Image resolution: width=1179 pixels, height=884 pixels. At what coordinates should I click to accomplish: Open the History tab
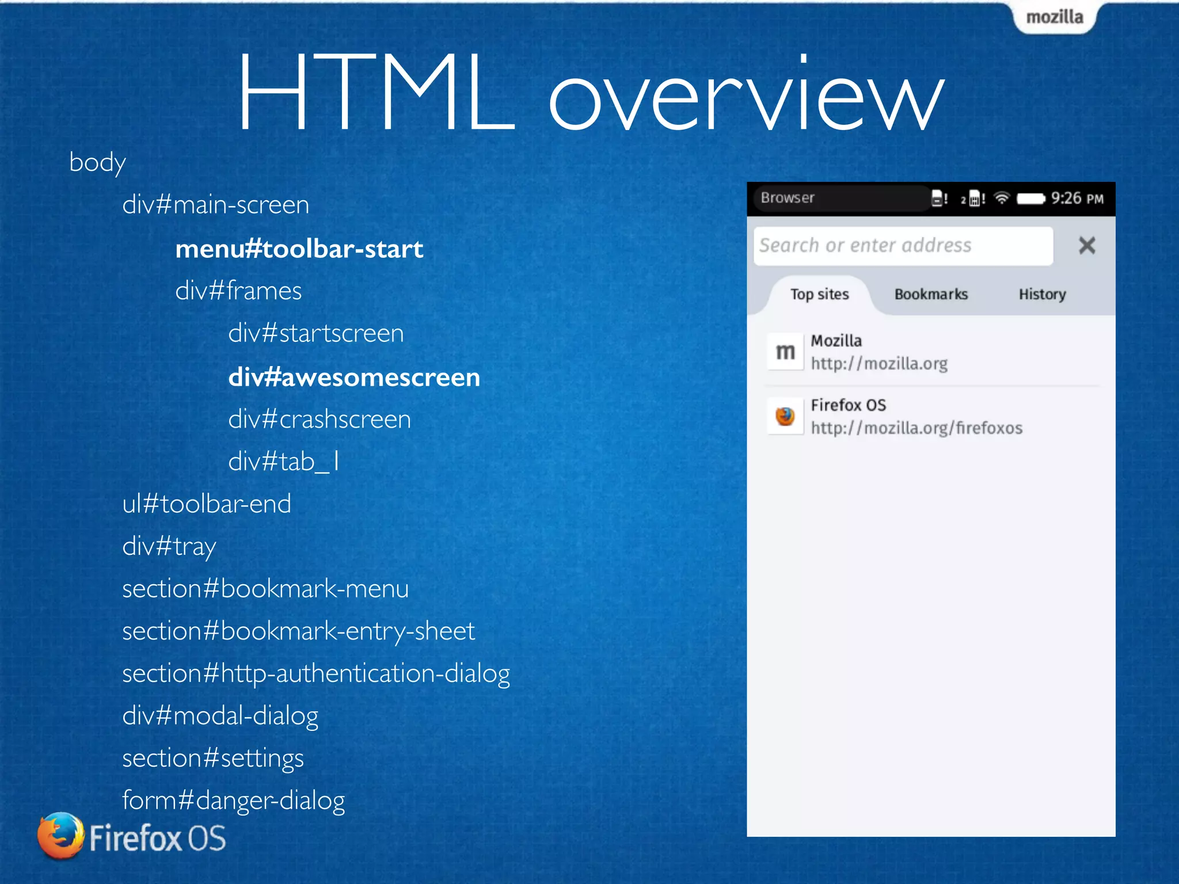tap(1042, 294)
